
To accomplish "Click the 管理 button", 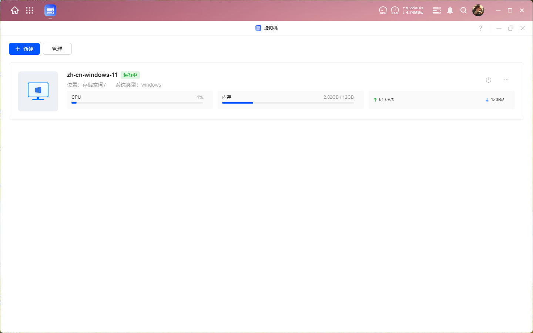I will (57, 49).
